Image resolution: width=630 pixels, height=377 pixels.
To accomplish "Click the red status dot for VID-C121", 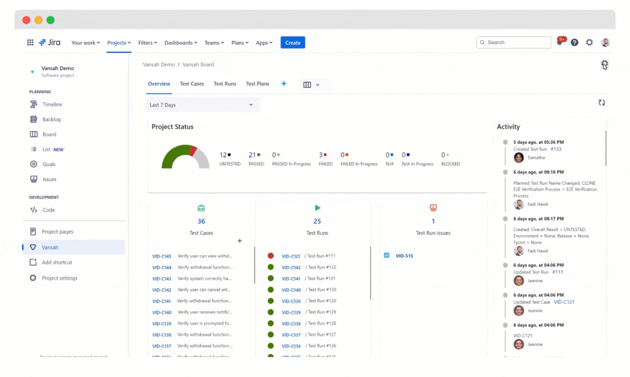I will (x=271, y=256).
